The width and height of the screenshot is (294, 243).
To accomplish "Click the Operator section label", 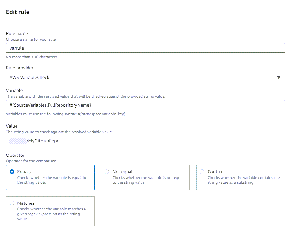I will point(15,155).
